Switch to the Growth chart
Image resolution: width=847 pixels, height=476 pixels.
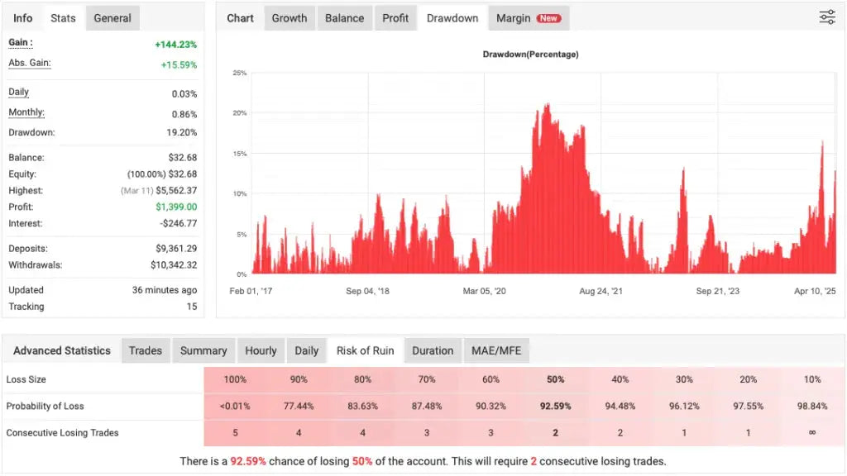(x=289, y=17)
